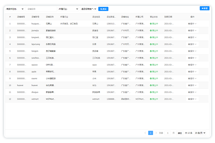Viewport: 215px width, 143px height.
Task: Open the 操作 menu for jiumeijia row
Action: [x=192, y=31]
